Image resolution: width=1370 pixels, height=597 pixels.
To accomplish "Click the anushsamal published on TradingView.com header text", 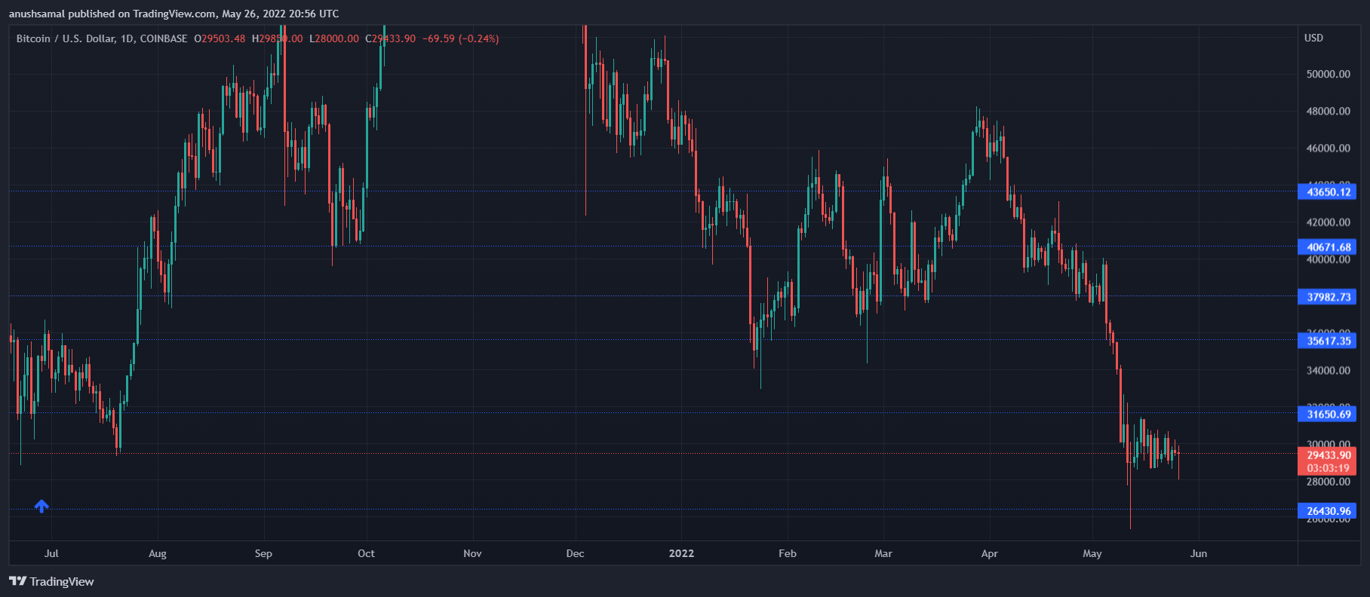I will coord(174,14).
